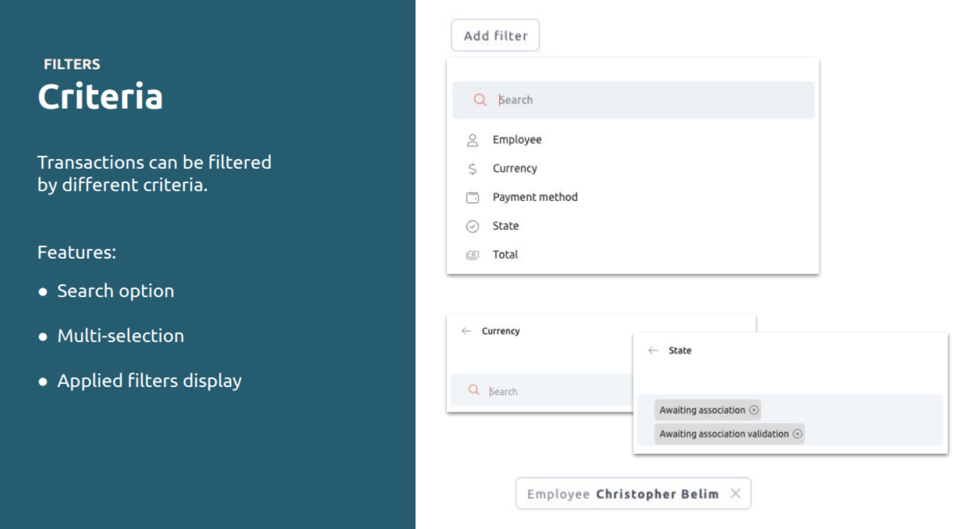Click the Payment method wallet icon

(472, 198)
